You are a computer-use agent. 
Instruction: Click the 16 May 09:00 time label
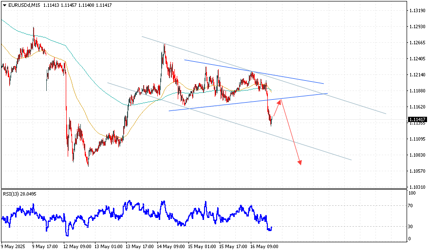point(264,247)
